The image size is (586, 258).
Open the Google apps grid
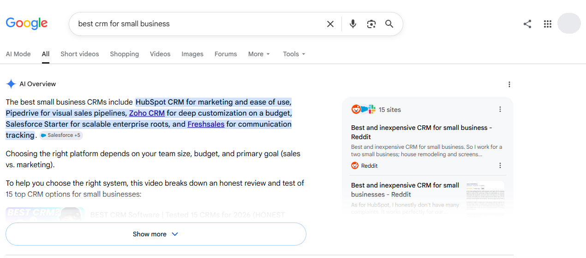coord(548,24)
